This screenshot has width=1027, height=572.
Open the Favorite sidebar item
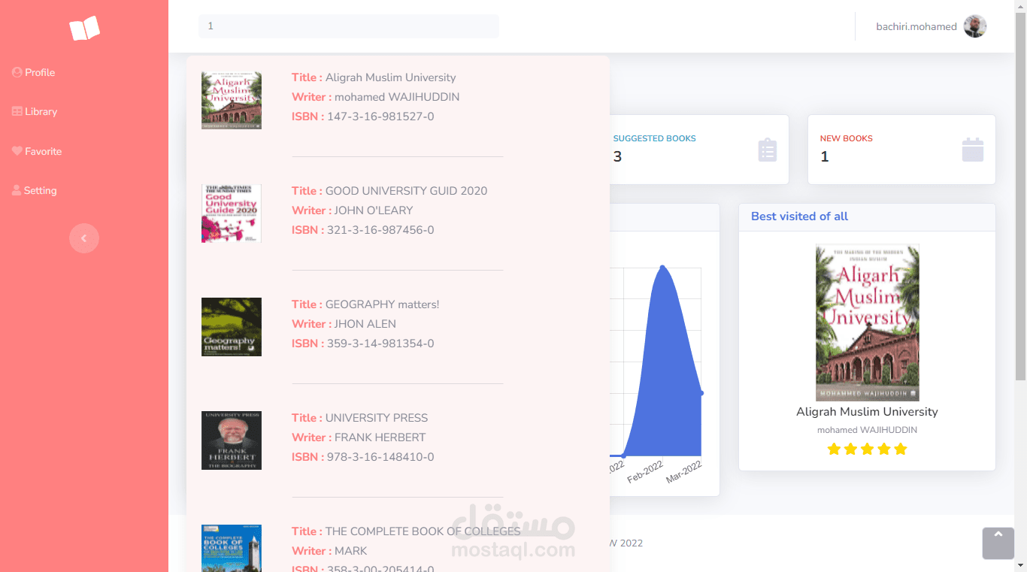click(37, 151)
